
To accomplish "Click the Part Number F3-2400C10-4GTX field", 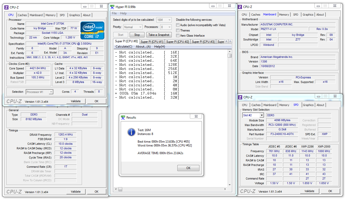I will [x=282, y=134].
